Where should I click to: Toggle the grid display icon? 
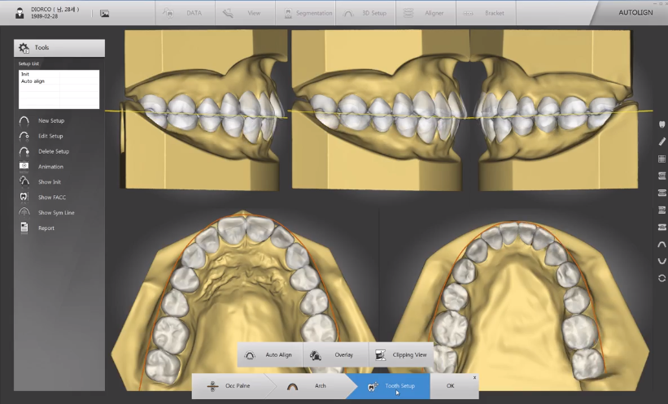click(x=661, y=159)
